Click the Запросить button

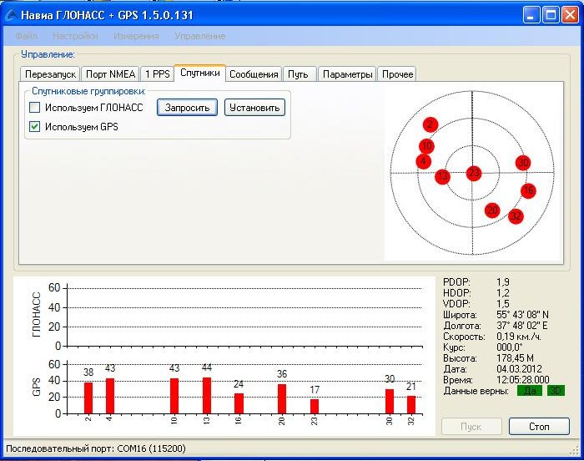click(x=187, y=108)
